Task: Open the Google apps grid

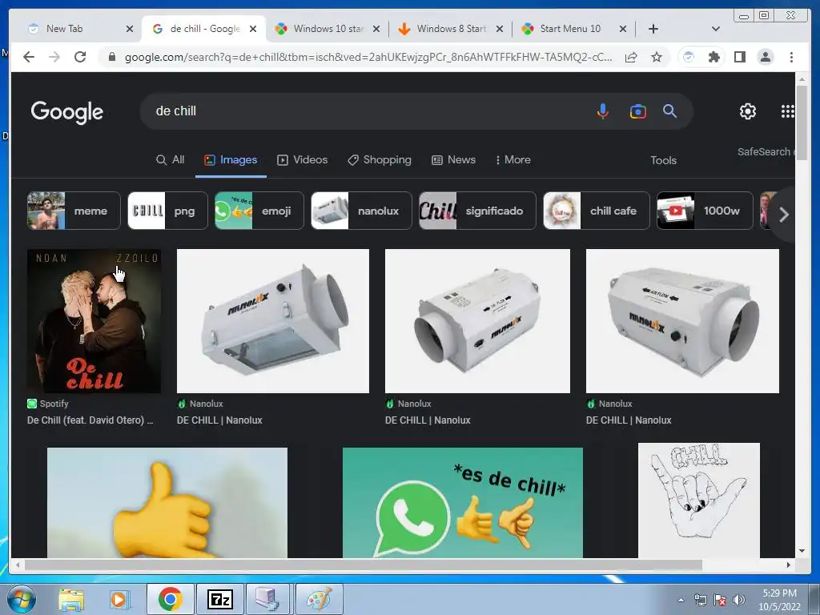Action: [787, 111]
